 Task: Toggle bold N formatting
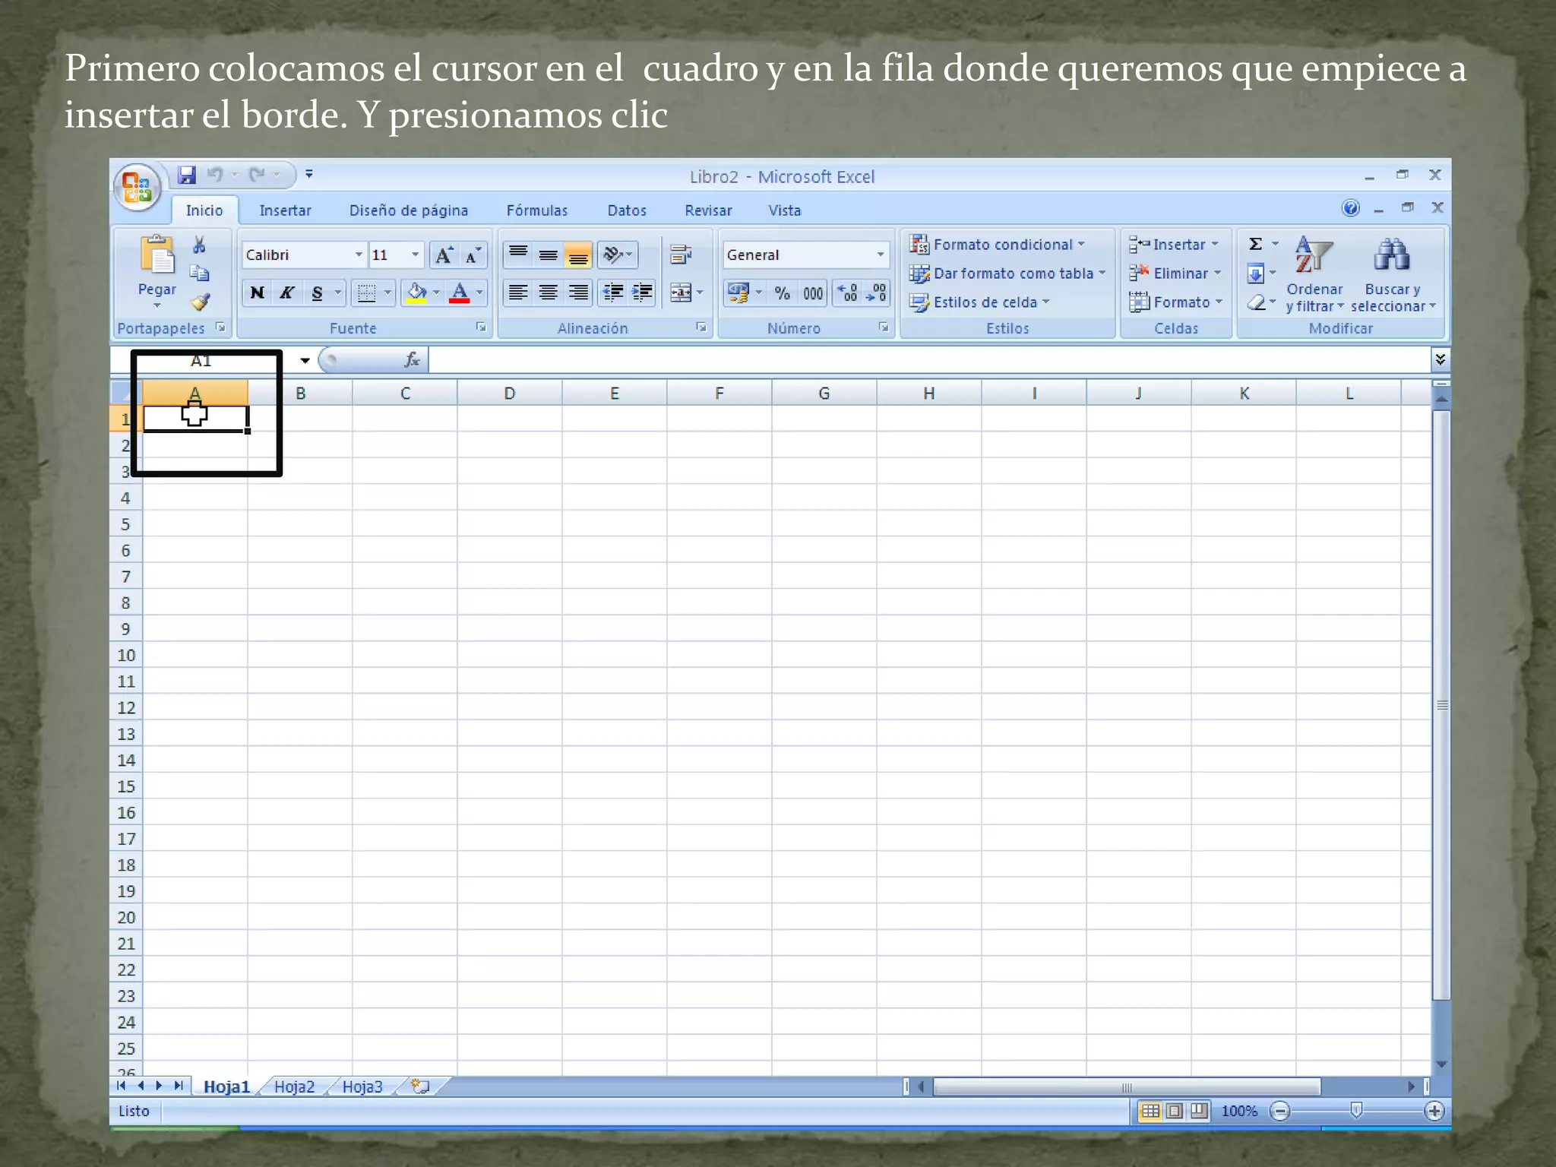pos(257,293)
